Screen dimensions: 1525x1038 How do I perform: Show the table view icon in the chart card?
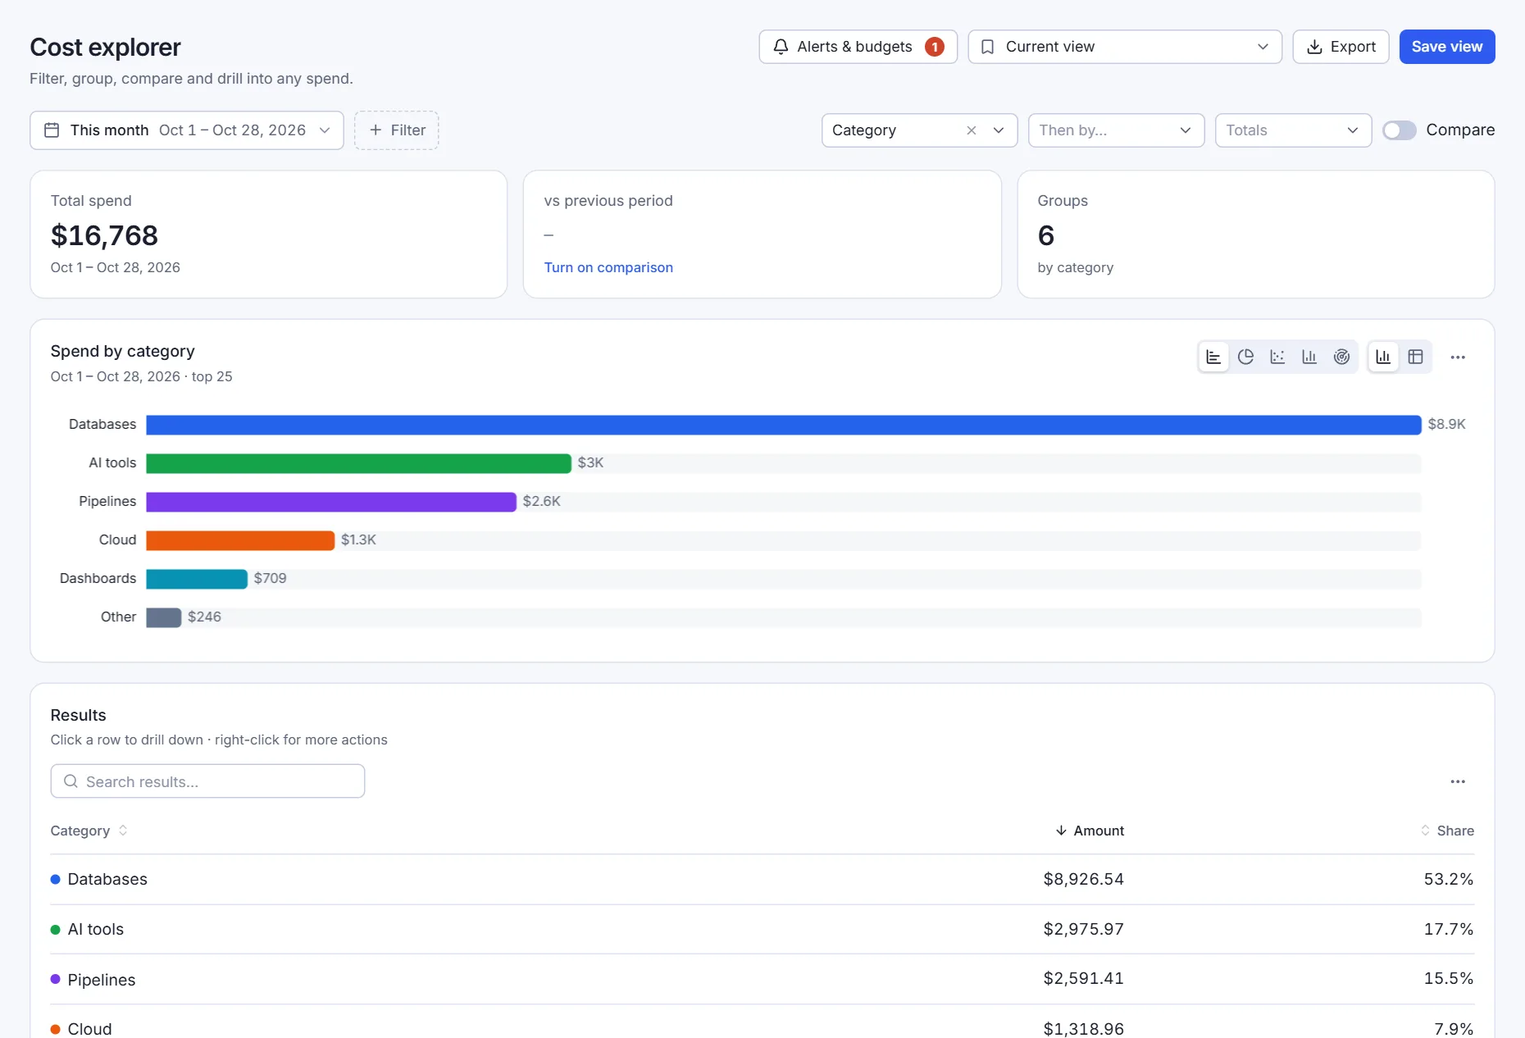click(1415, 357)
